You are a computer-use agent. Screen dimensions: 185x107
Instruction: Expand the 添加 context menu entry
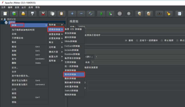point(29,25)
